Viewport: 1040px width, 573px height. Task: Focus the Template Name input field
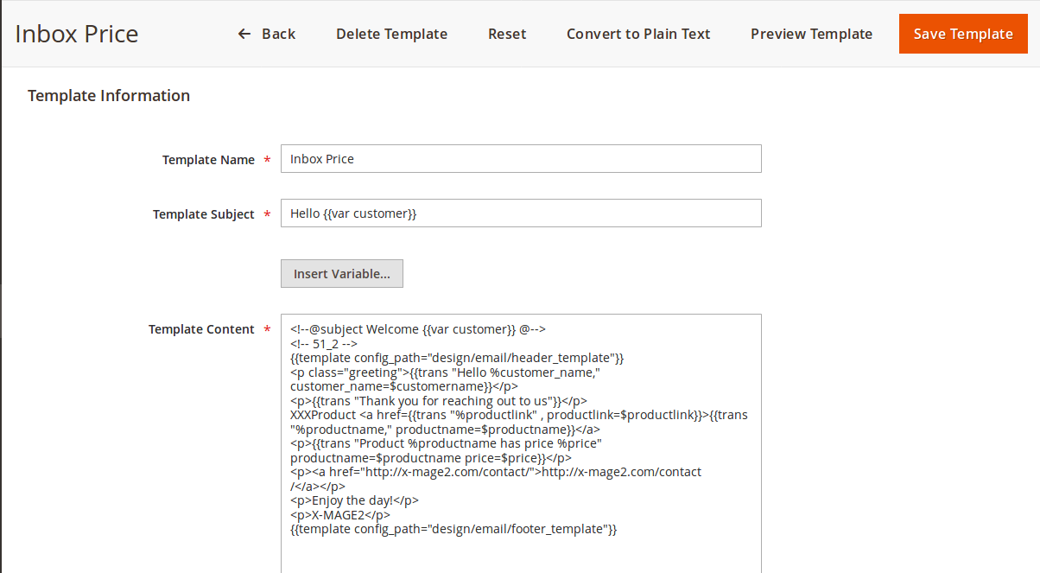point(521,159)
